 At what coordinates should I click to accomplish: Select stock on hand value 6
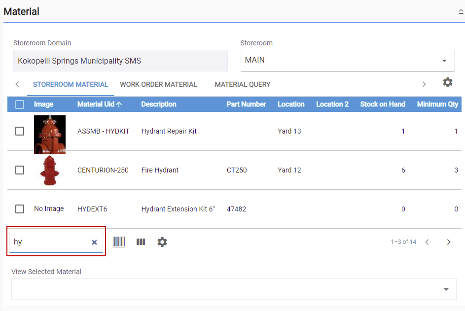pos(403,170)
